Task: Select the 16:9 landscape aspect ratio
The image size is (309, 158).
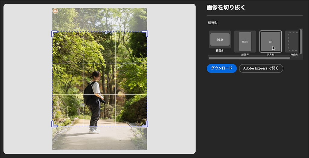Action: [x=220, y=39]
